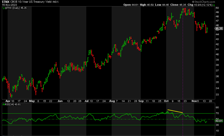Click the Aug month label on the axis

click(x=112, y=101)
